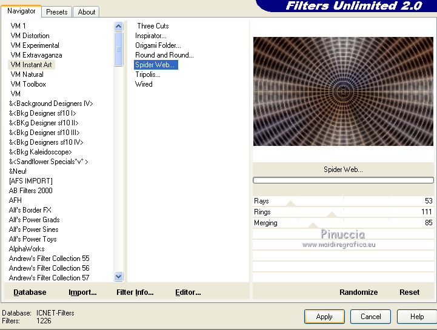The width and height of the screenshot is (437, 330).
Task: Cancel the Filters Unlimited dialog
Action: point(371,317)
